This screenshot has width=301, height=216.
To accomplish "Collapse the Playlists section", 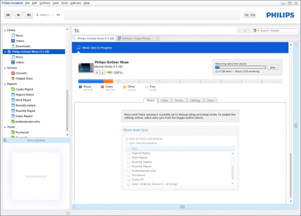I will click(x=5, y=84).
